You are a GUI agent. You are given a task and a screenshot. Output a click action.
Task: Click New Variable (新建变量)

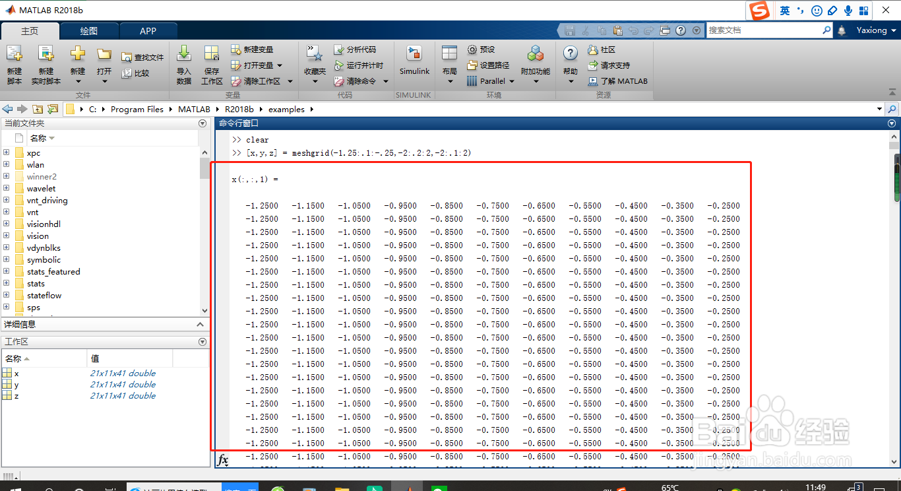tap(252, 49)
